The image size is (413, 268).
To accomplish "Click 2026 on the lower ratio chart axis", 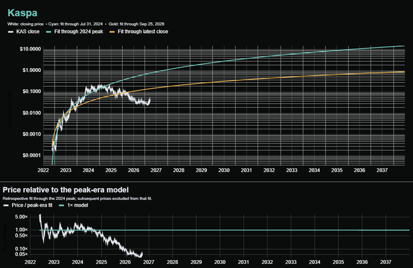I will [125, 262].
